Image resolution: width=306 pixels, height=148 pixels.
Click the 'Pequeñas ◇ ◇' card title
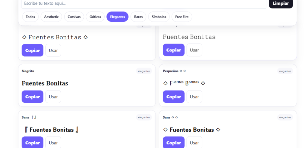click(x=175, y=71)
